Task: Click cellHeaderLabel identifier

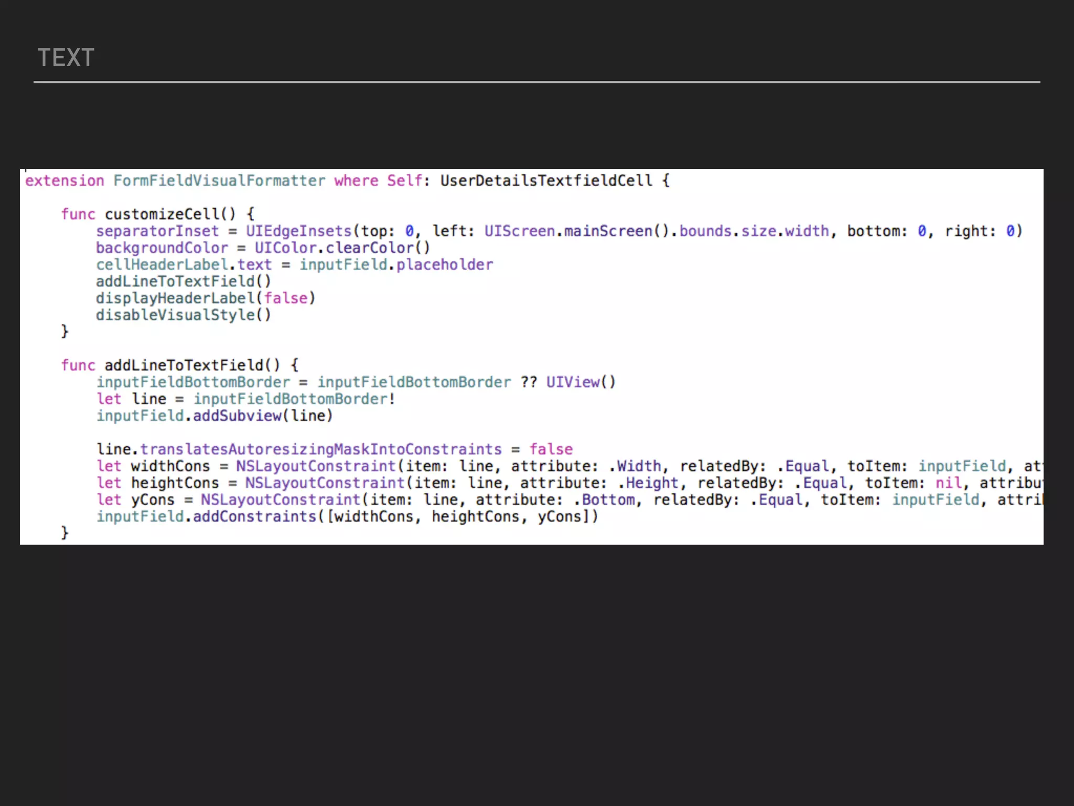Action: [162, 264]
